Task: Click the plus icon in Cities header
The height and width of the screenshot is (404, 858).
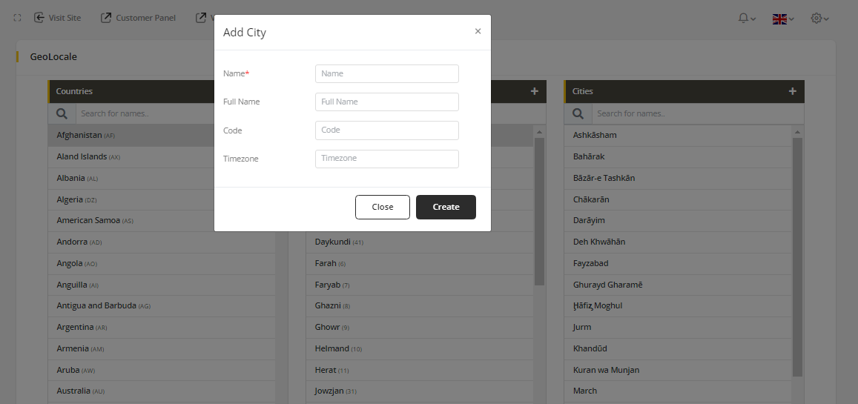Action: tap(792, 91)
